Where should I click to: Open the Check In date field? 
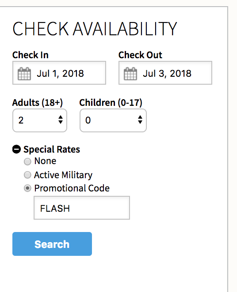tap(59, 73)
